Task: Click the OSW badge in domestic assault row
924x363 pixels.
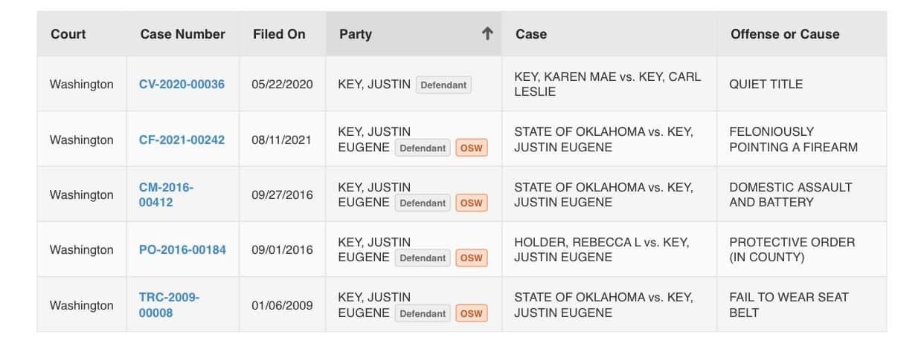Action: click(471, 203)
